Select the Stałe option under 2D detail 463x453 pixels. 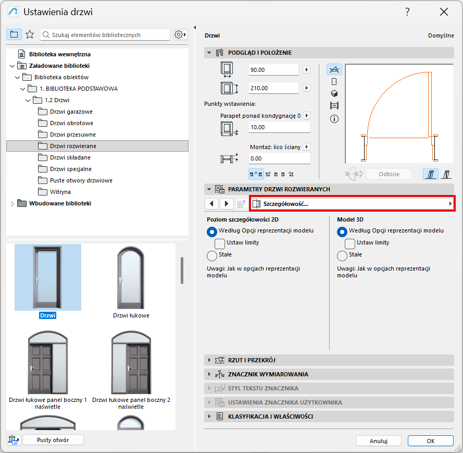[212, 255]
